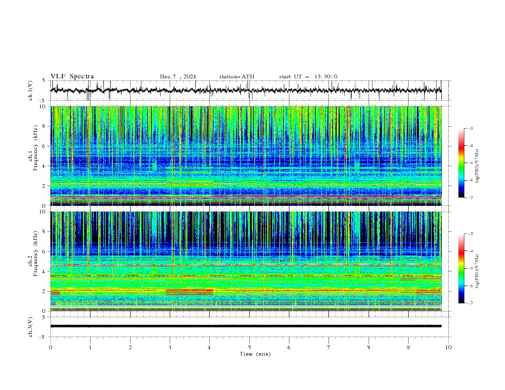Select the "start UT = 13:30:0" text
Image resolution: width=505 pixels, height=390 pixels.
click(x=308, y=76)
